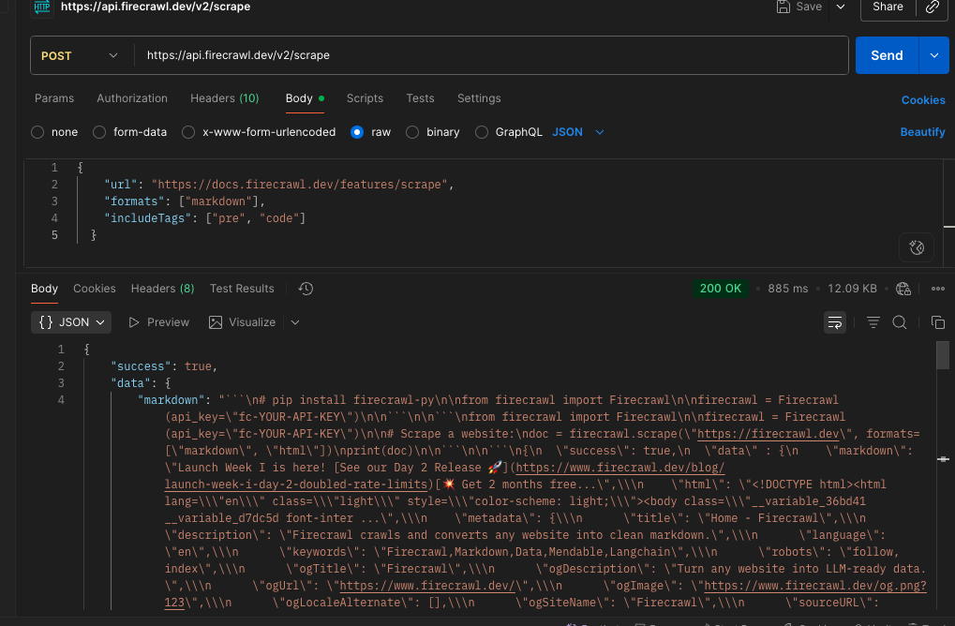955x626 pixels.
Task: Select x-www-form-urlencoded body type
Action: pos(188,132)
